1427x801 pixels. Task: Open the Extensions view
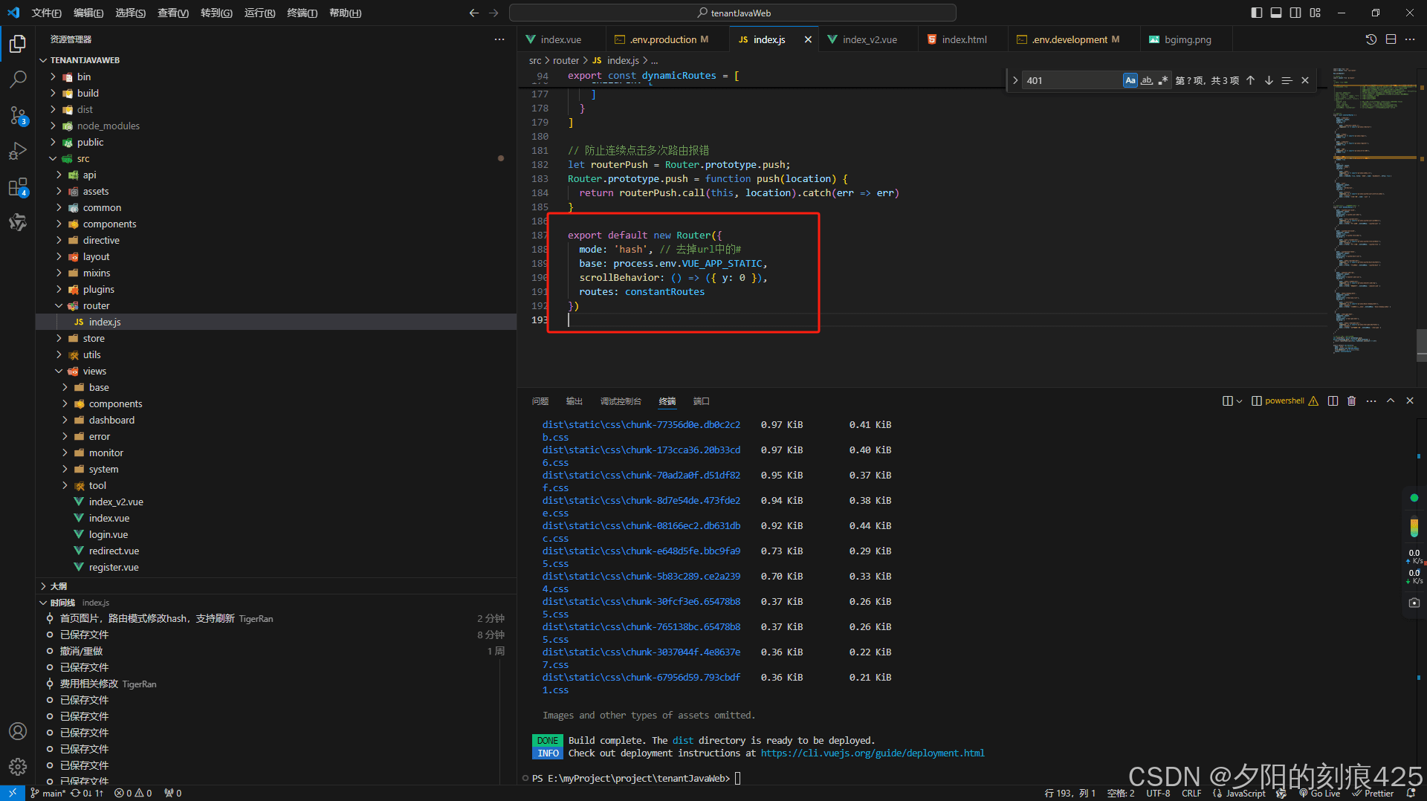point(18,187)
